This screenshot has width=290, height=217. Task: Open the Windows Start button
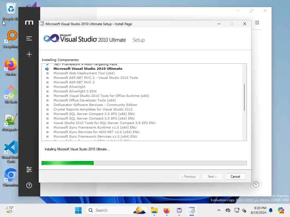[78, 210]
